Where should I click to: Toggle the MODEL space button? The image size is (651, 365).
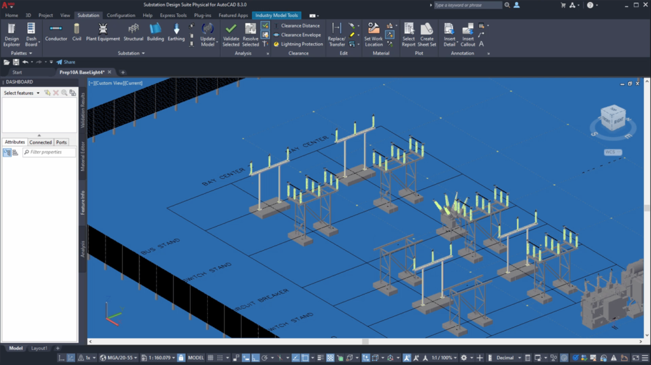click(196, 357)
